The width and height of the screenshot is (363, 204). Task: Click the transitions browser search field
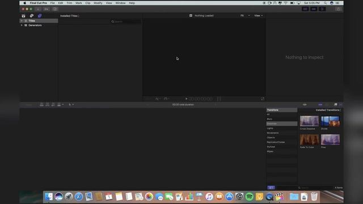point(315,188)
